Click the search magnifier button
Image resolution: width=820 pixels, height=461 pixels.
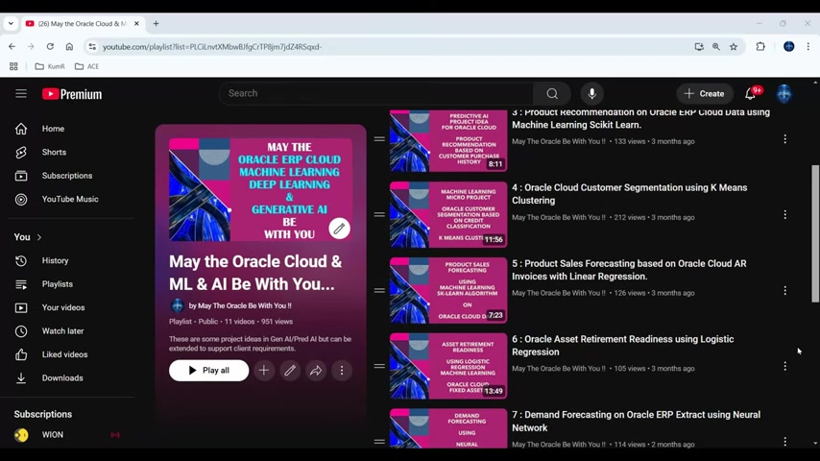[x=552, y=94]
